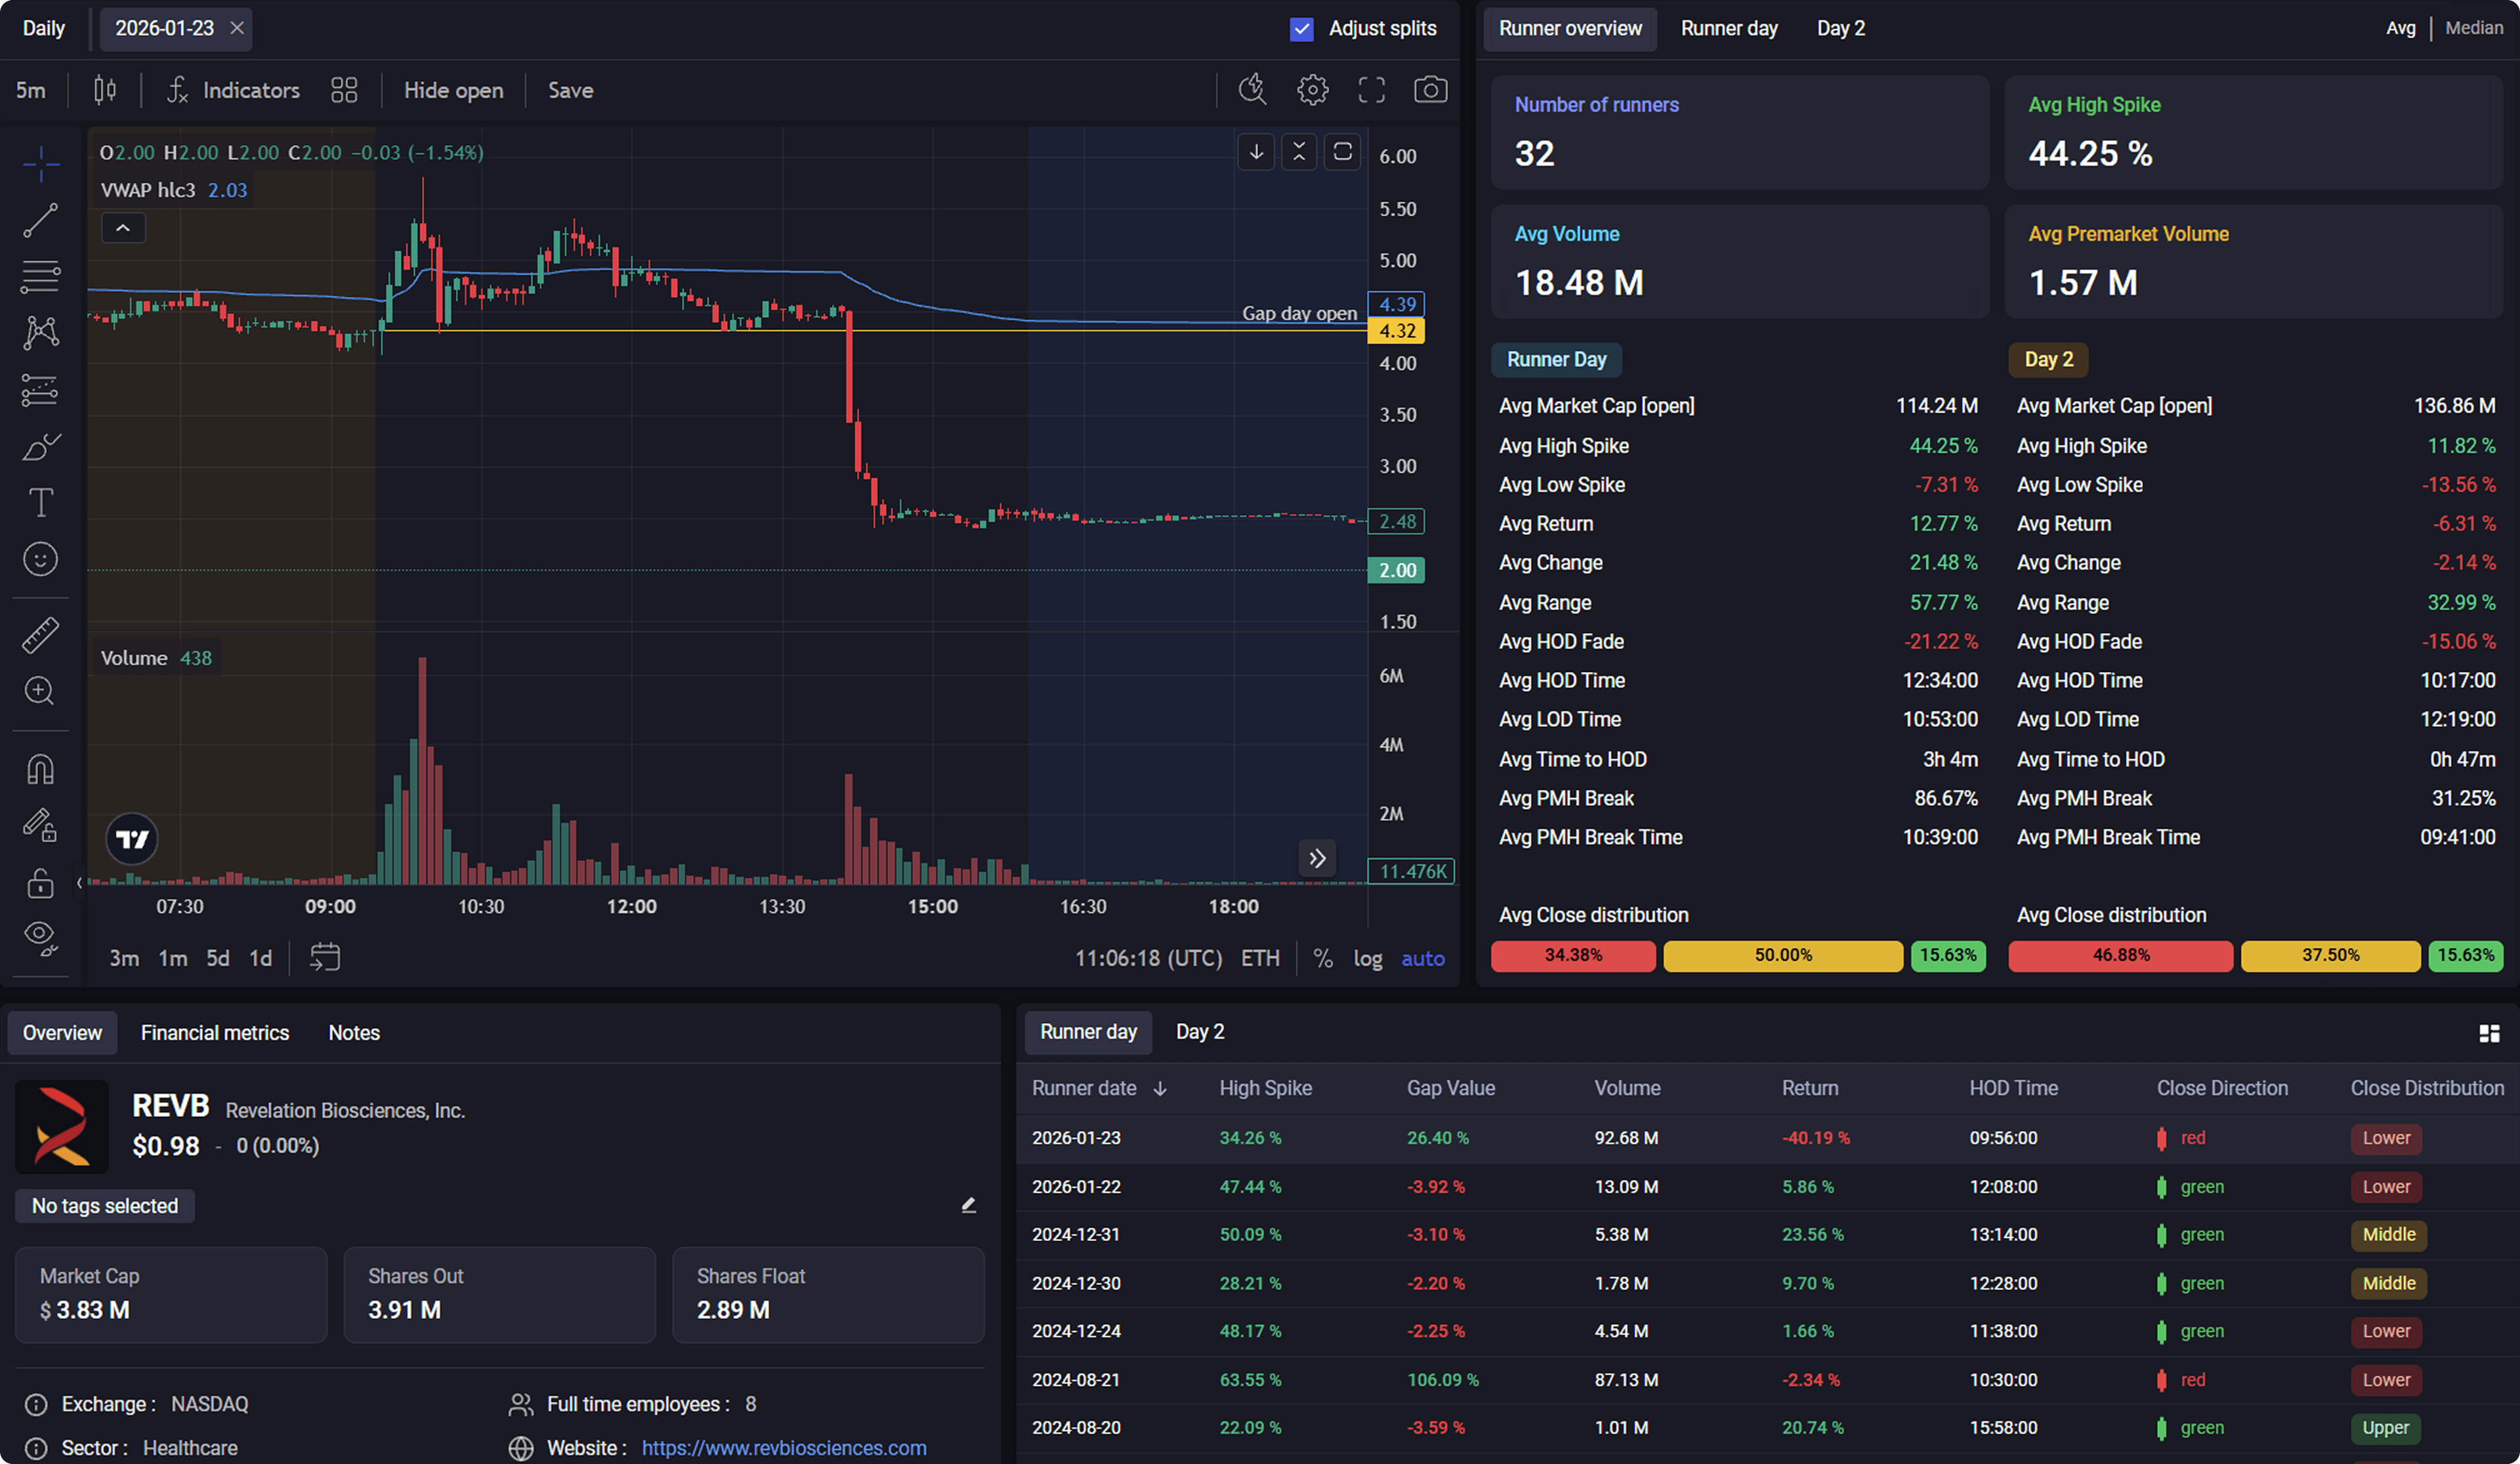This screenshot has width=2520, height=1464.
Task: Open the indicator templates grid icon
Action: click(x=344, y=90)
